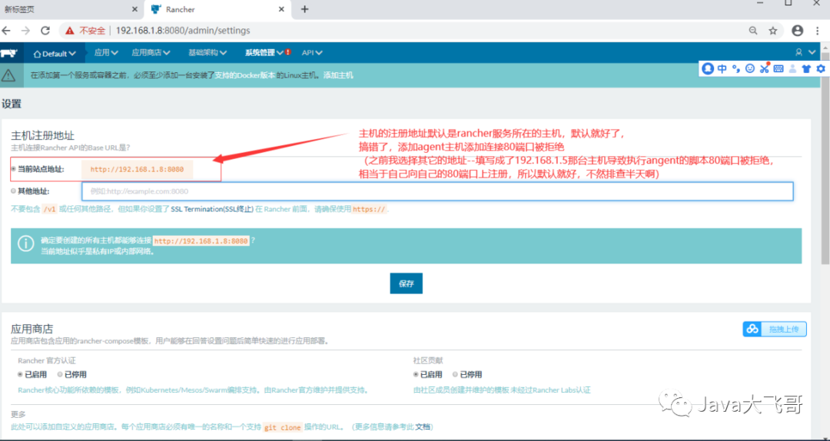Click the 设置 page heading
This screenshot has height=441, width=830.
(12, 104)
